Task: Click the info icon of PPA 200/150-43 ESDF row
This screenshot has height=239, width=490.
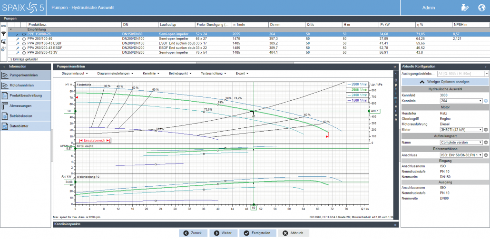Action: (24, 43)
